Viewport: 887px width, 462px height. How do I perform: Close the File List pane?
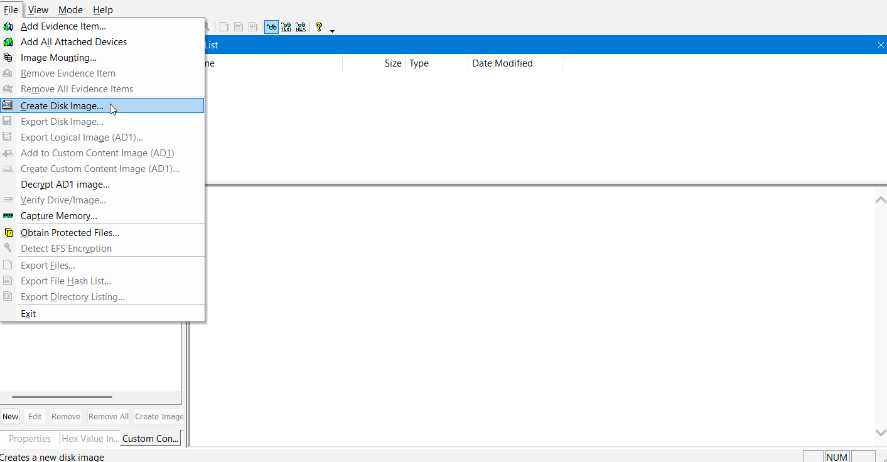coord(881,45)
